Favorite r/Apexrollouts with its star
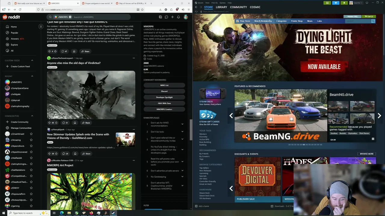385x216 pixels. 31,146
